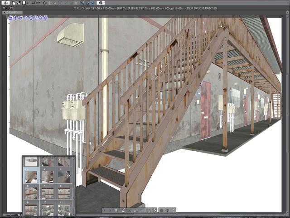Open the object list icon in launcher
Viewport: 290px width, 218px height.
pyautogui.click(x=116, y=210)
